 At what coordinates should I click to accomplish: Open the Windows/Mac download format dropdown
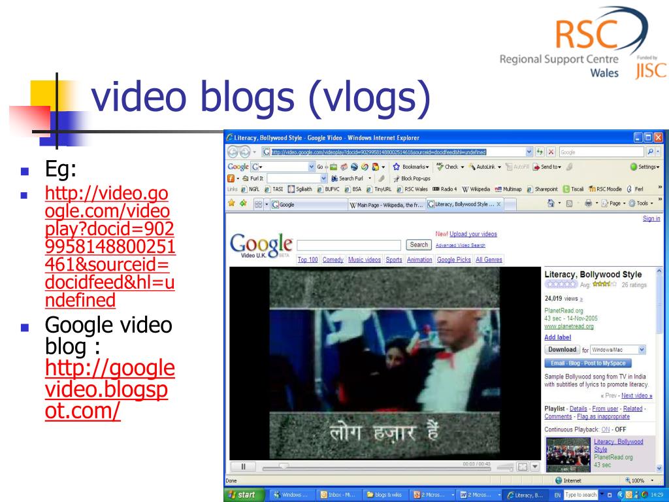point(642,350)
